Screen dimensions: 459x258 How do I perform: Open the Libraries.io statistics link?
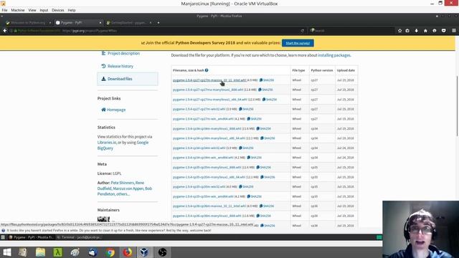point(107,143)
